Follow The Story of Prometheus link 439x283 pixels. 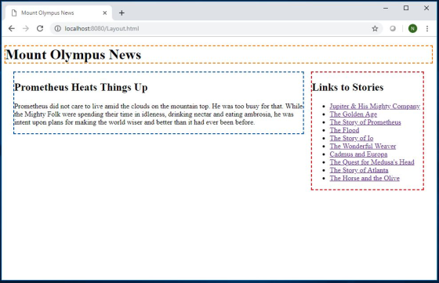365,122
